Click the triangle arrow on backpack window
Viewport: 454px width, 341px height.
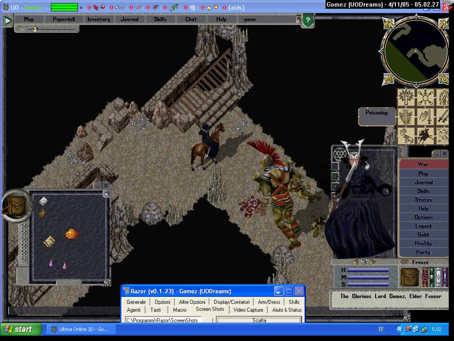(107, 194)
